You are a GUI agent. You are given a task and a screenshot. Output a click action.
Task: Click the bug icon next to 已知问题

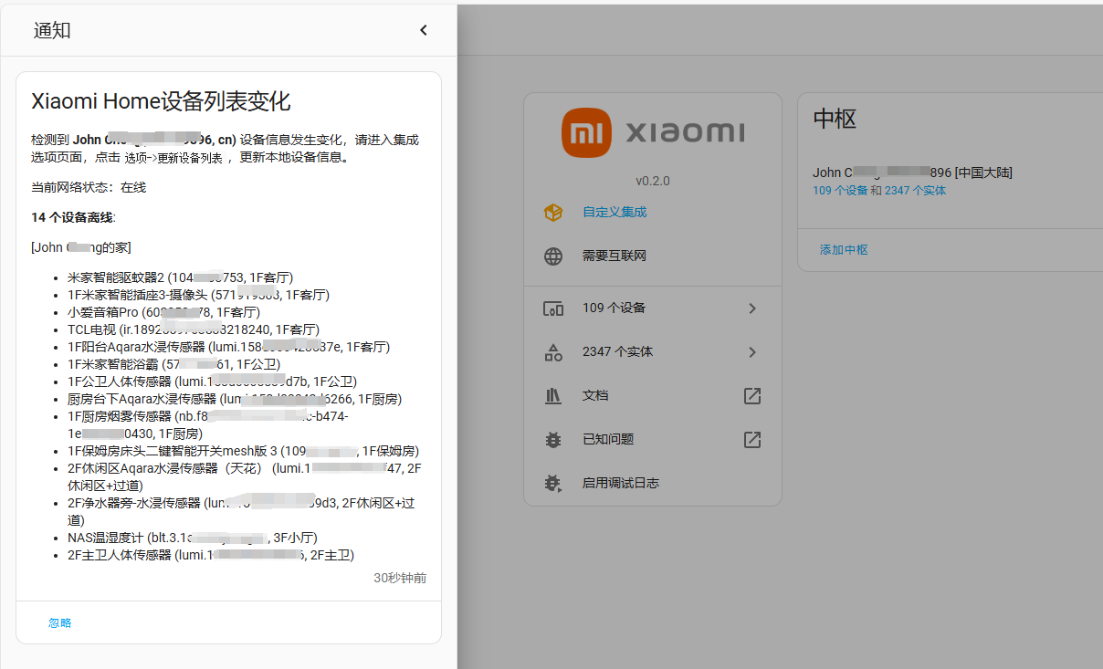tap(553, 440)
